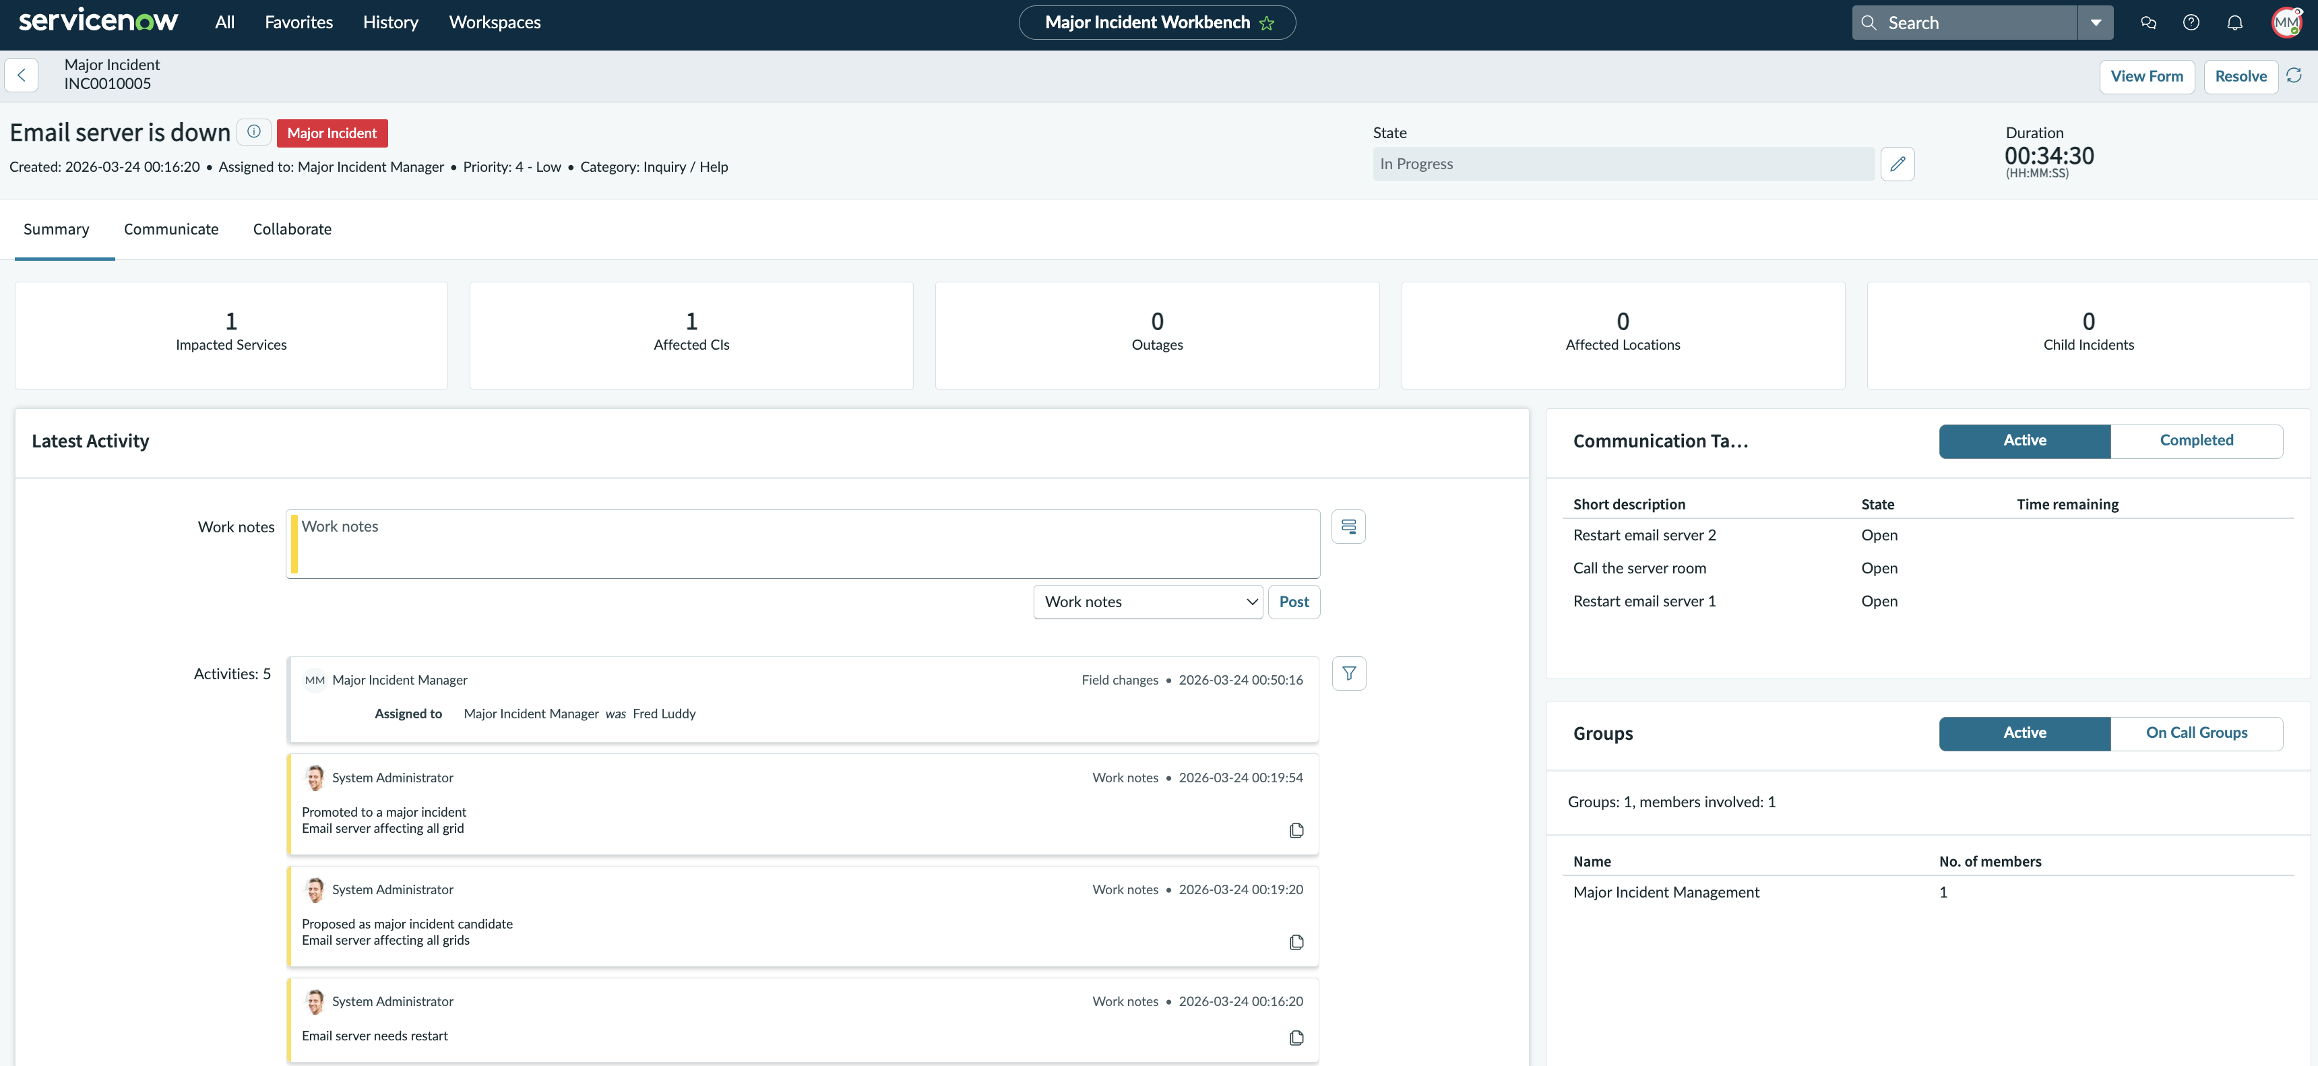Show Completed communication tasks

click(2197, 441)
